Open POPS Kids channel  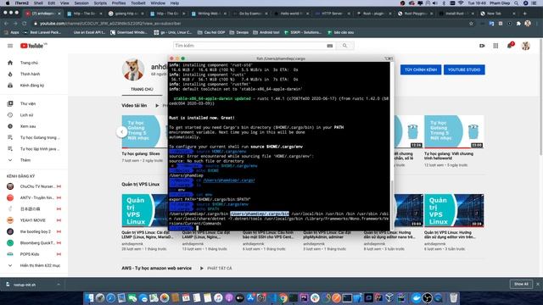(x=30, y=254)
